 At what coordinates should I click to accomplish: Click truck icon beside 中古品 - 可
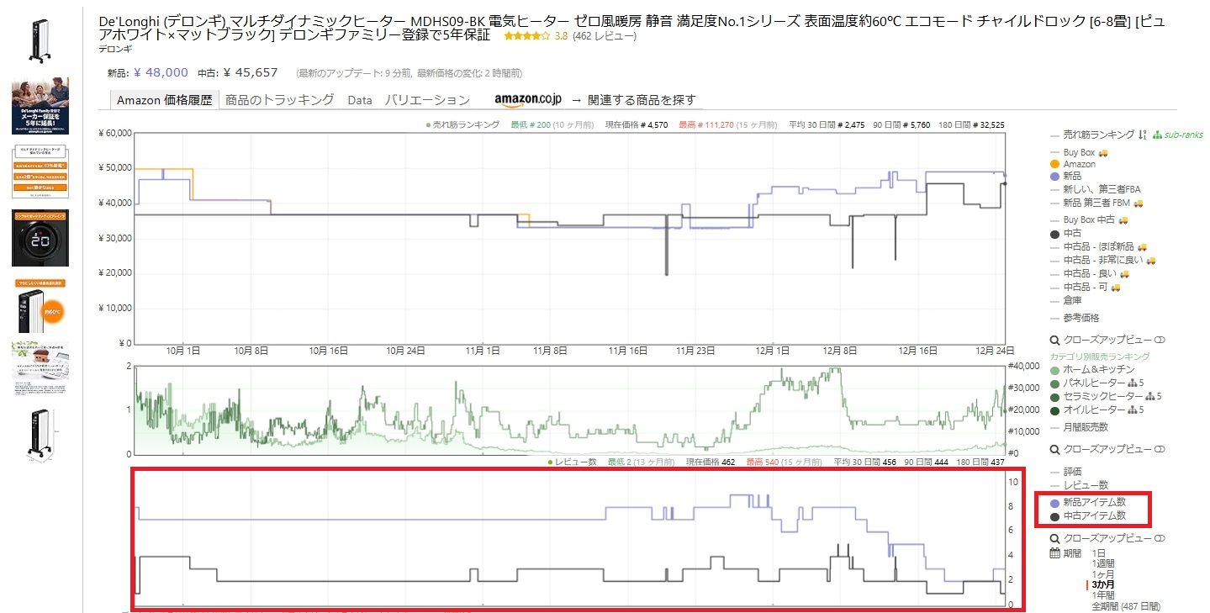[x=1116, y=288]
